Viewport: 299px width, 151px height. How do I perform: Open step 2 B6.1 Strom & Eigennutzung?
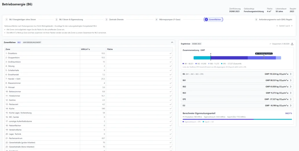point(69,20)
